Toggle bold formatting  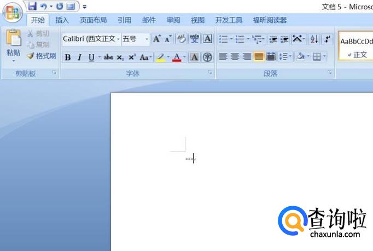click(x=68, y=57)
